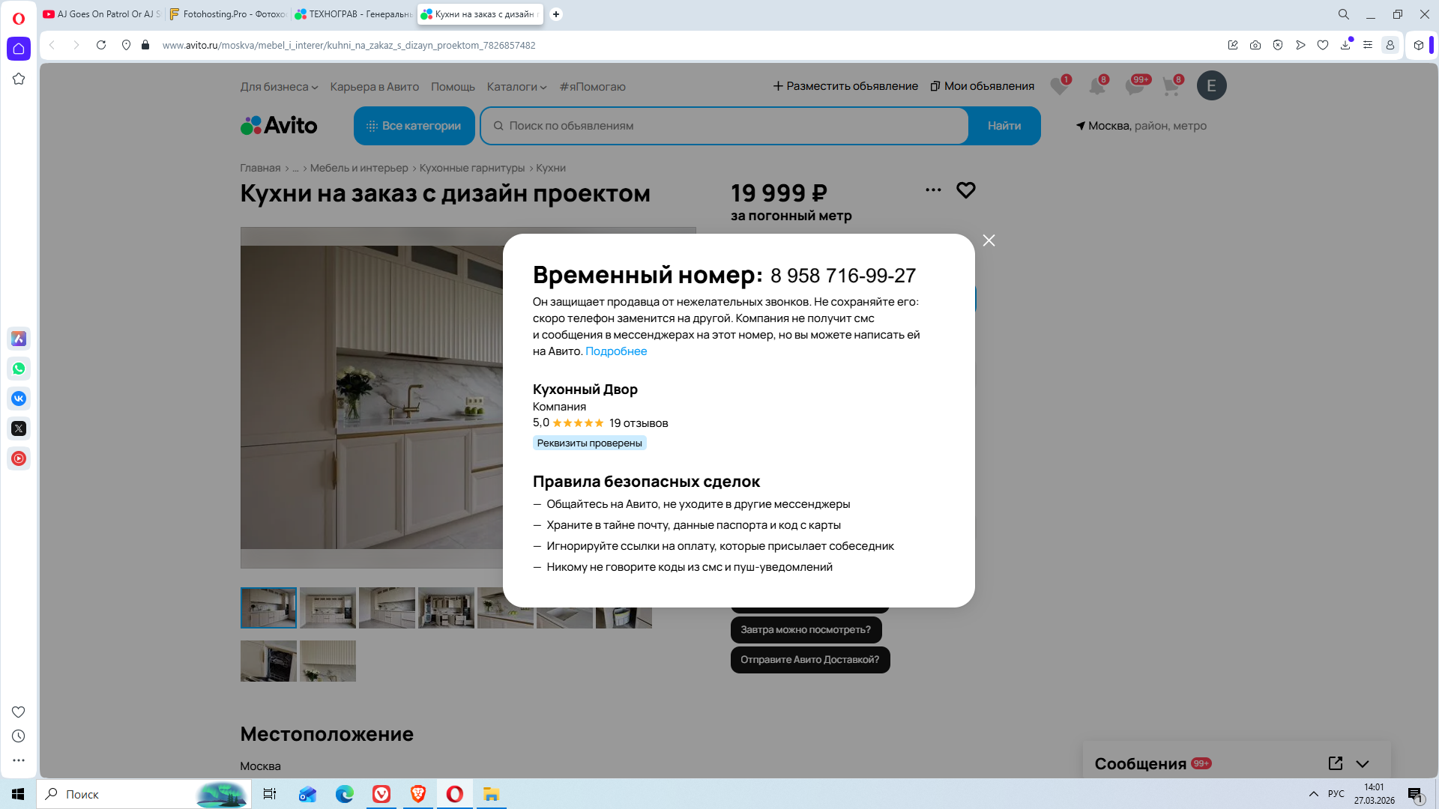This screenshot has height=809, width=1439.
Task: Close the temporary number popup
Action: coord(989,240)
